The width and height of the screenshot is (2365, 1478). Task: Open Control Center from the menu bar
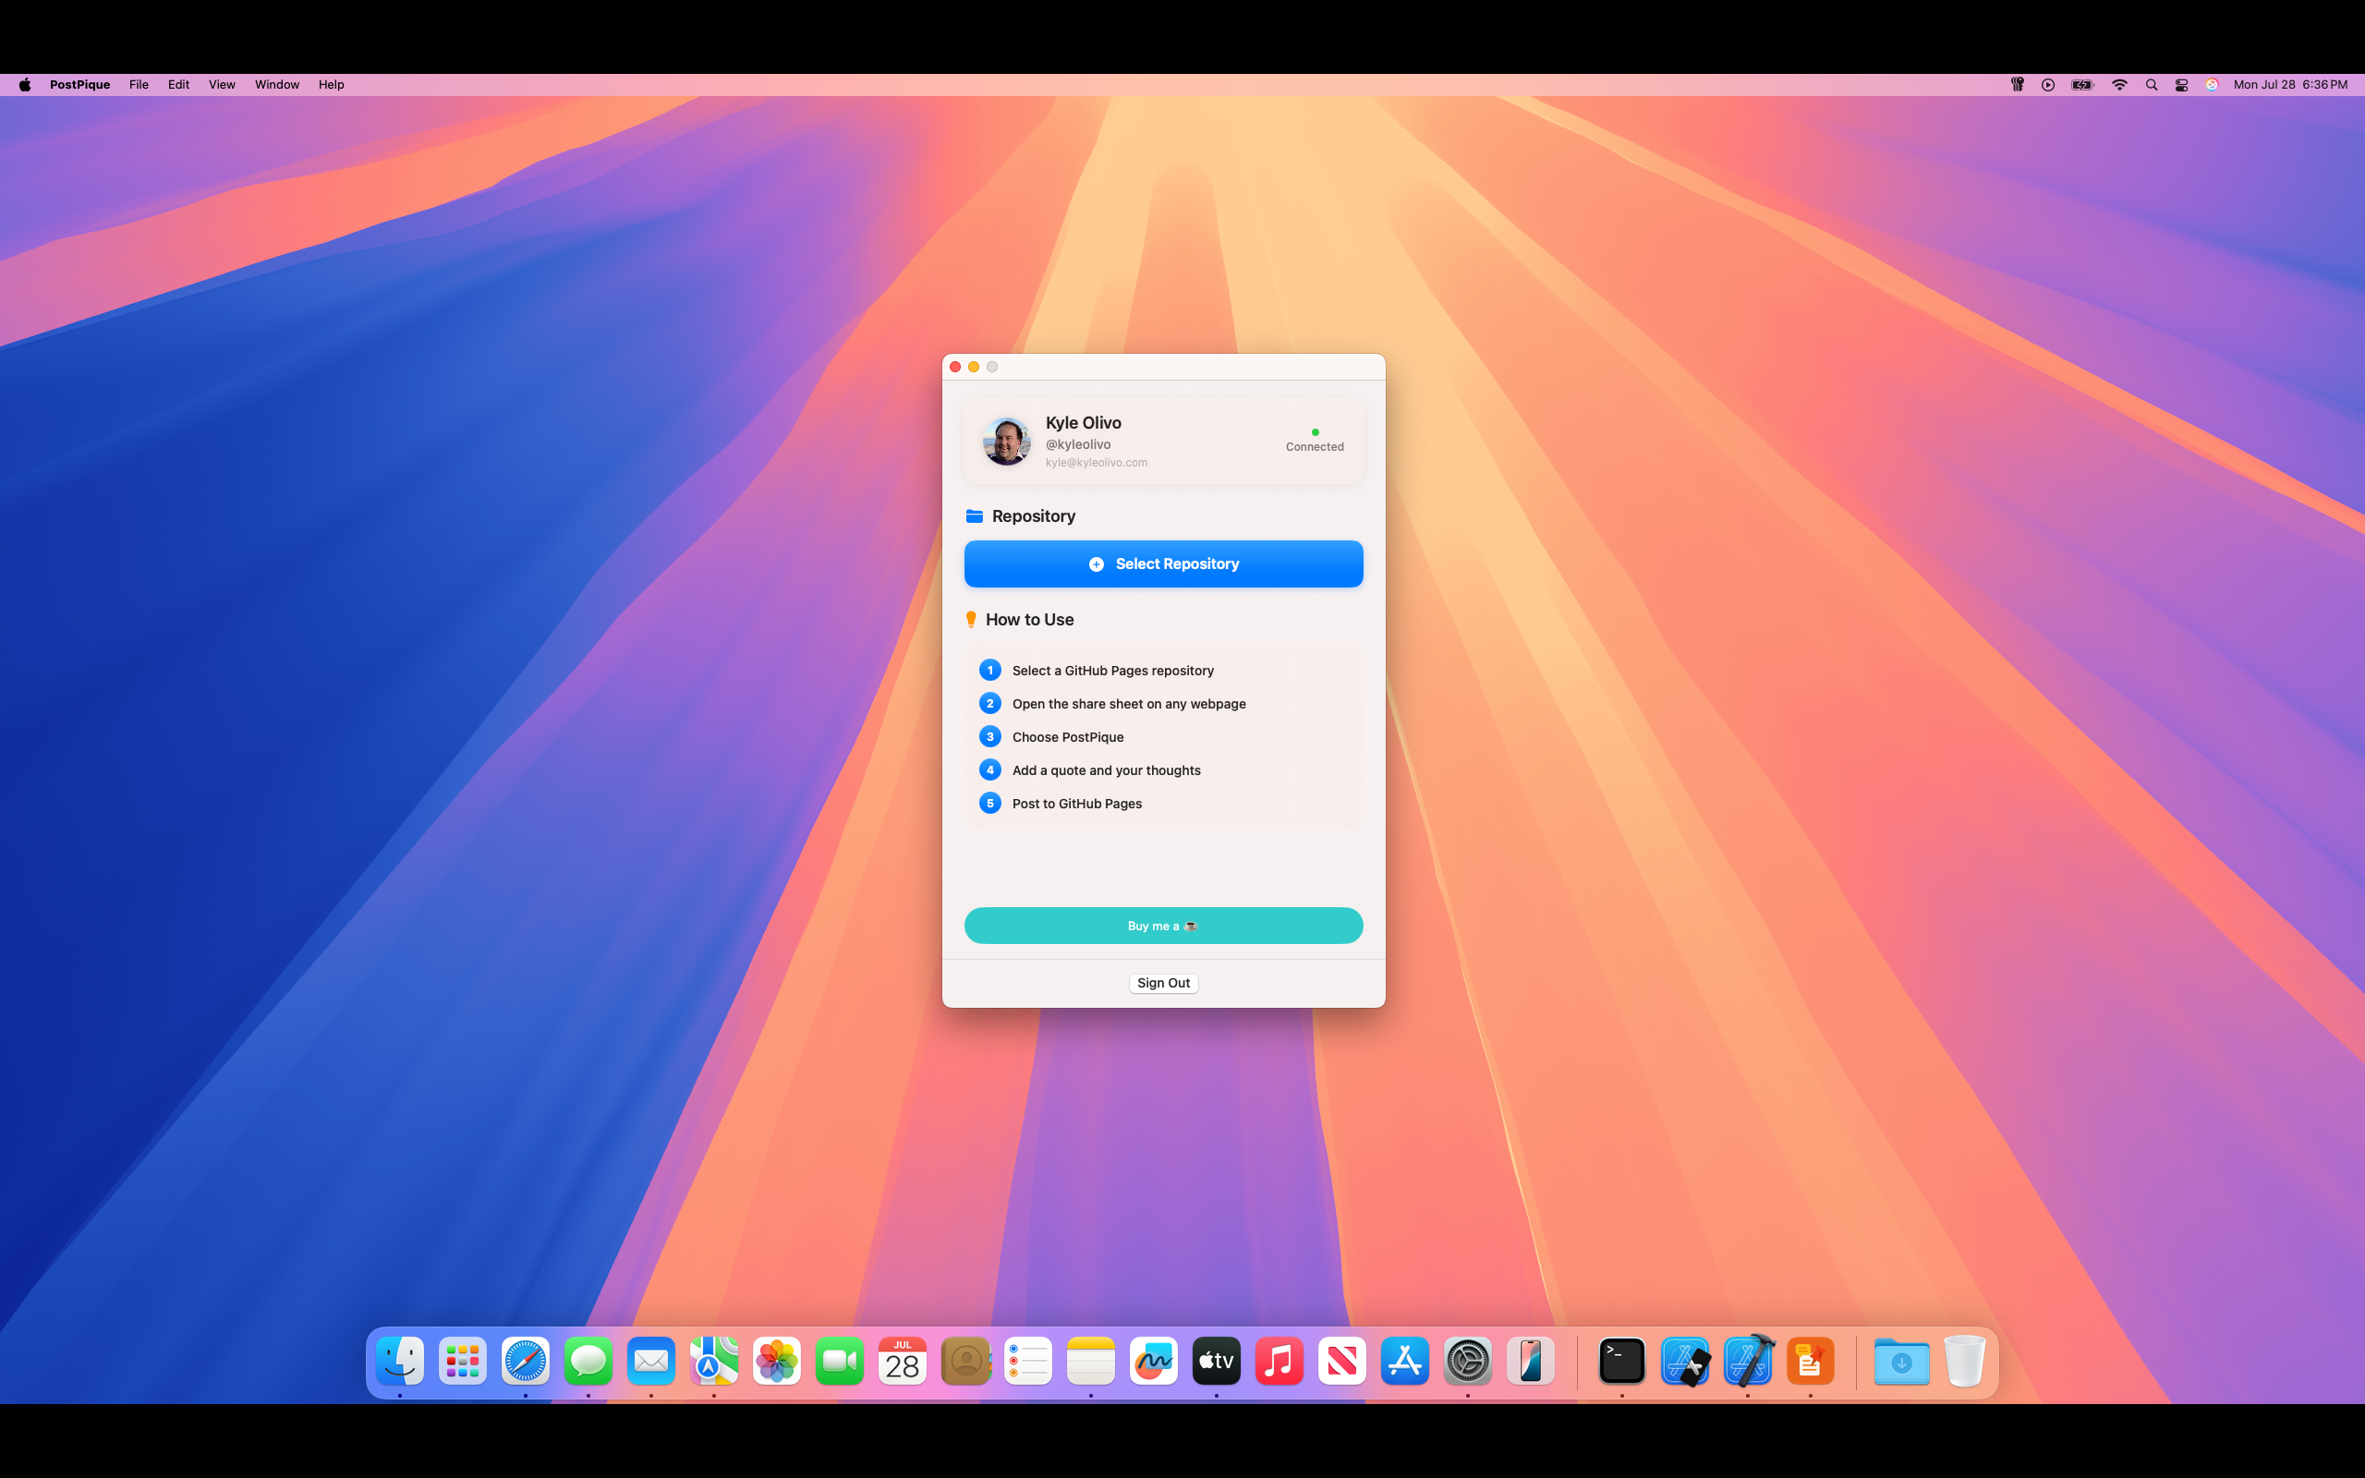click(x=2181, y=85)
